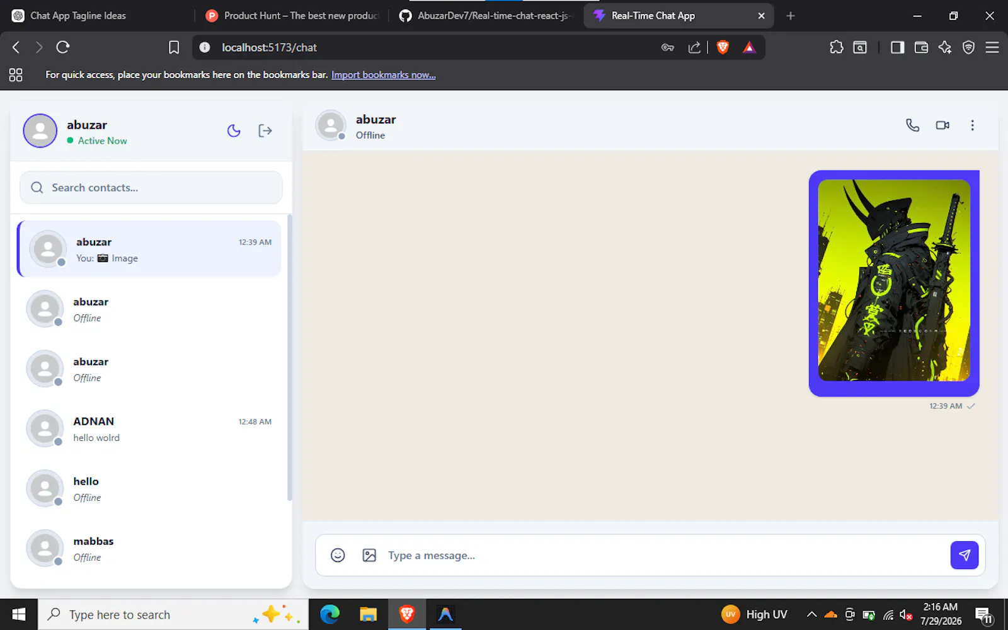Open the taskbar clock showing 2:16 AM
Viewport: 1008px width, 630px height.
pos(941,614)
